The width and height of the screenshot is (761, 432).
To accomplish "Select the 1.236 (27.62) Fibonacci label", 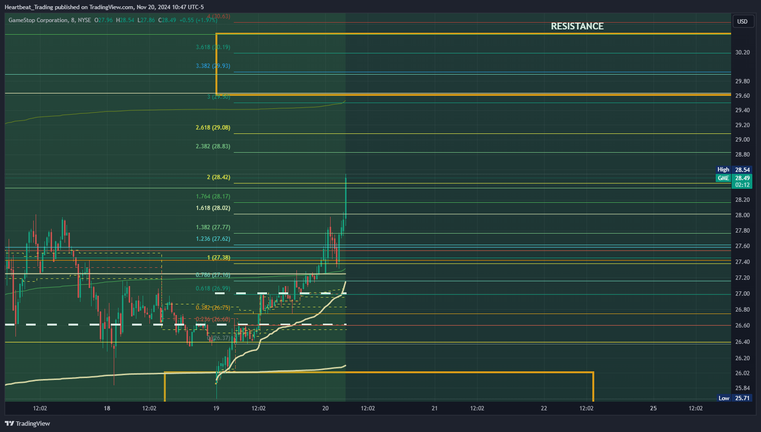I will (x=213, y=239).
